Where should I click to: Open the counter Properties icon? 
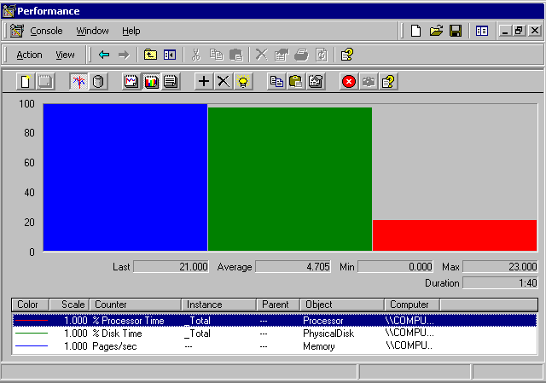pyautogui.click(x=316, y=81)
